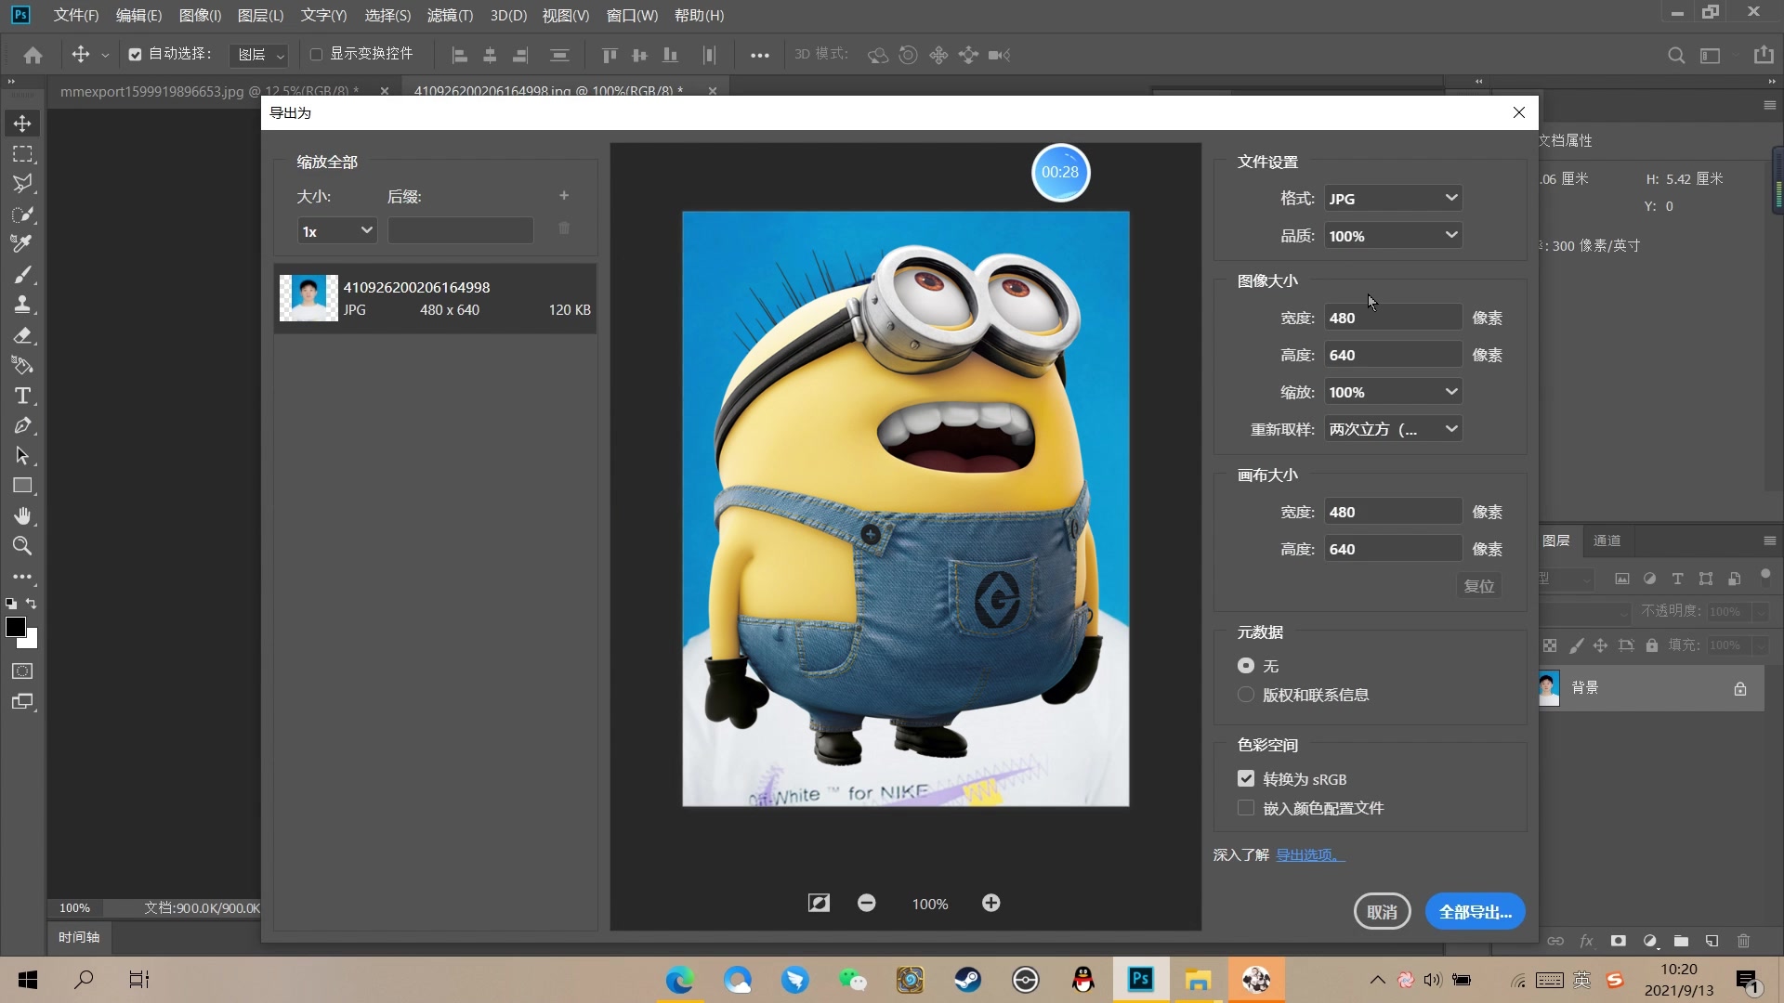Image resolution: width=1784 pixels, height=1003 pixels.
Task: Uncheck the 转换为 sRGB checkbox
Action: tap(1246, 779)
